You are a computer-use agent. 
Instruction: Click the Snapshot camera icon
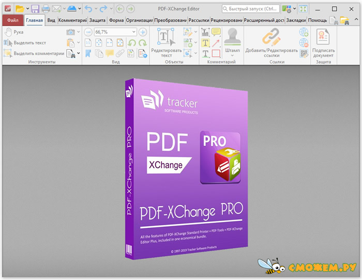(71, 32)
